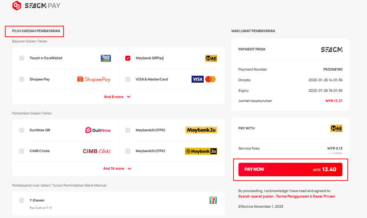This screenshot has width=367, height=218.
Task: Select Maybank2U(FPX) checkbox beside tiger logo
Action: 128,151
